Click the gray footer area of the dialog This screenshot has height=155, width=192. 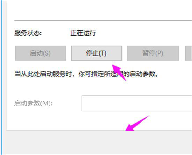97,143
